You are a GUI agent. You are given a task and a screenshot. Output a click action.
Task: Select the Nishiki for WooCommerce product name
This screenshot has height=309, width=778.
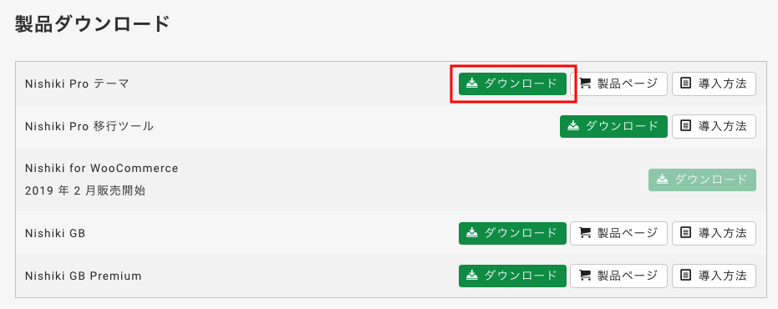(102, 169)
